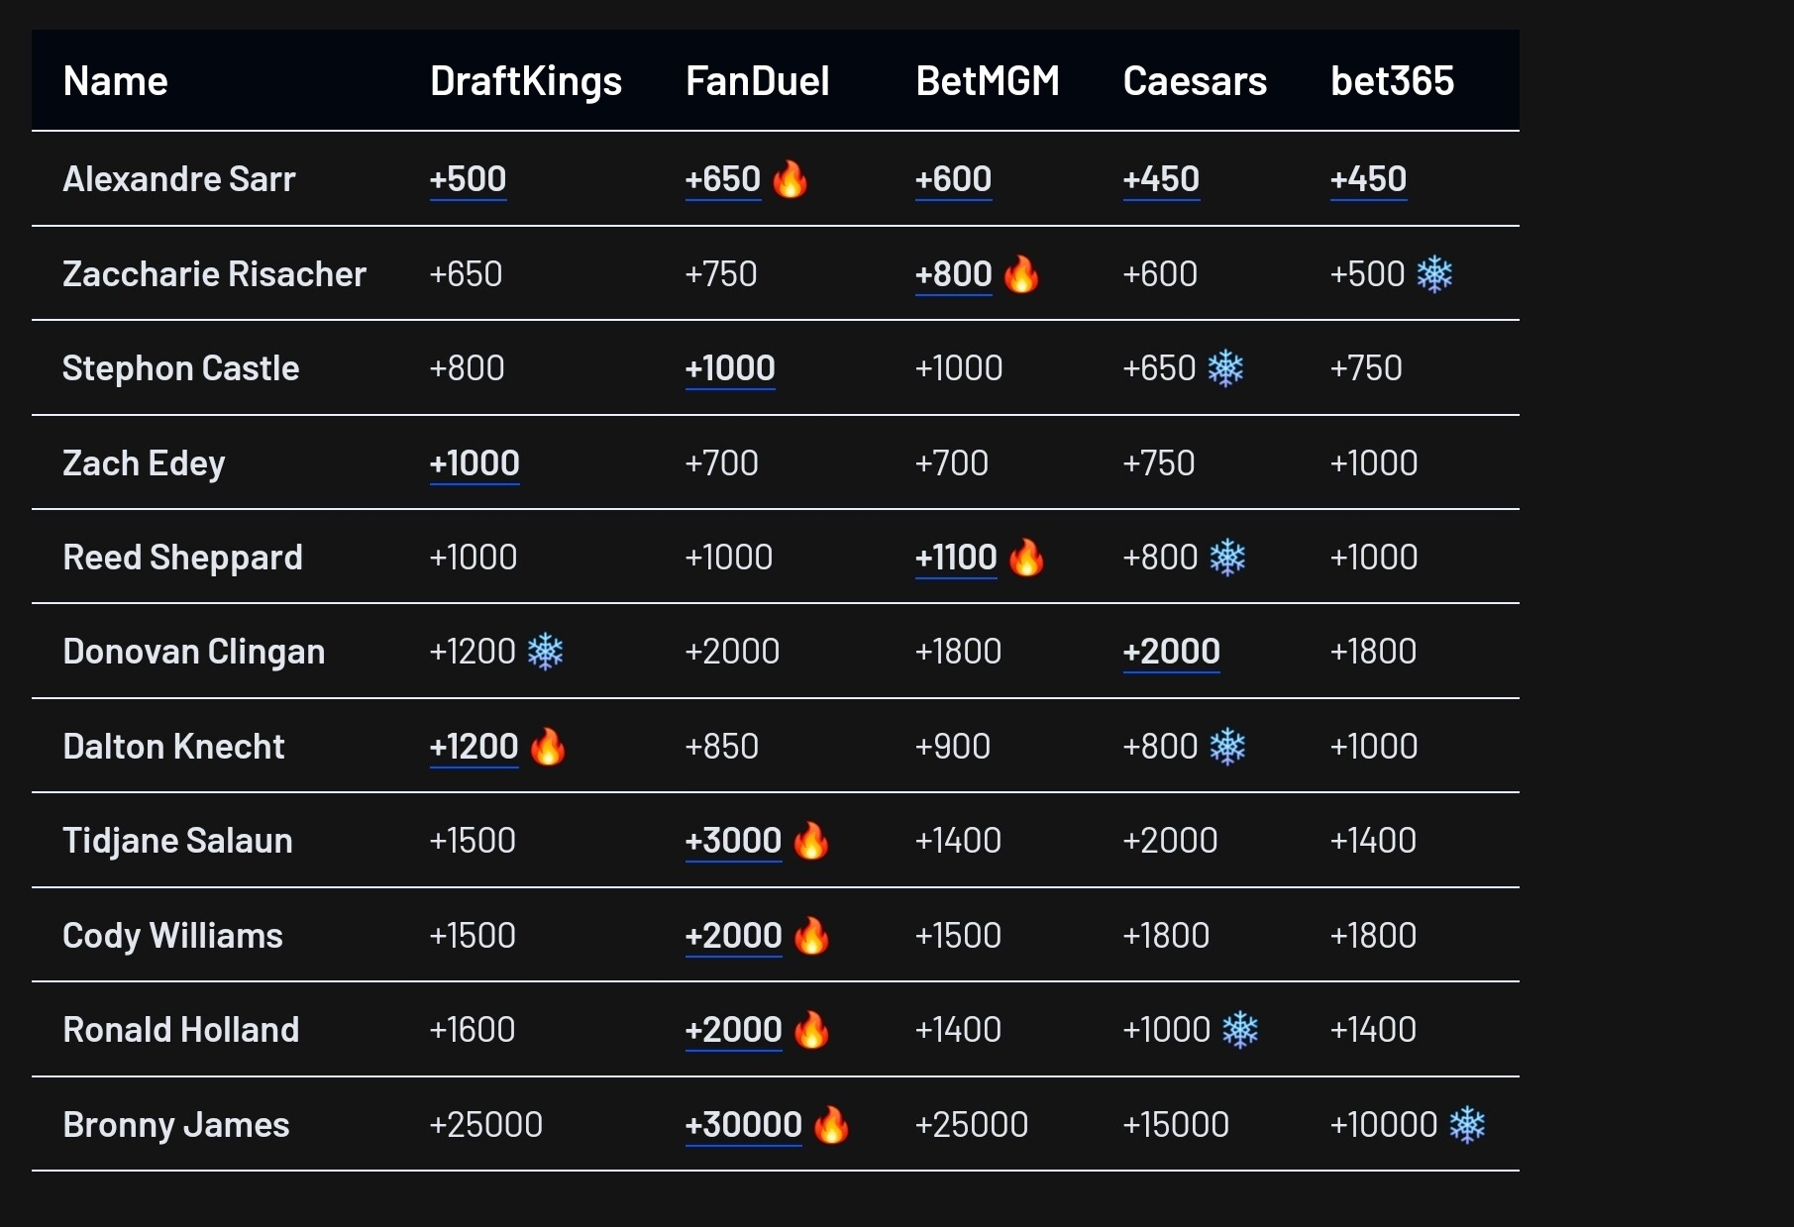Click the snowflake icon beside Zaccharie Risacher's +500
The height and width of the screenshot is (1227, 1794).
(1434, 274)
